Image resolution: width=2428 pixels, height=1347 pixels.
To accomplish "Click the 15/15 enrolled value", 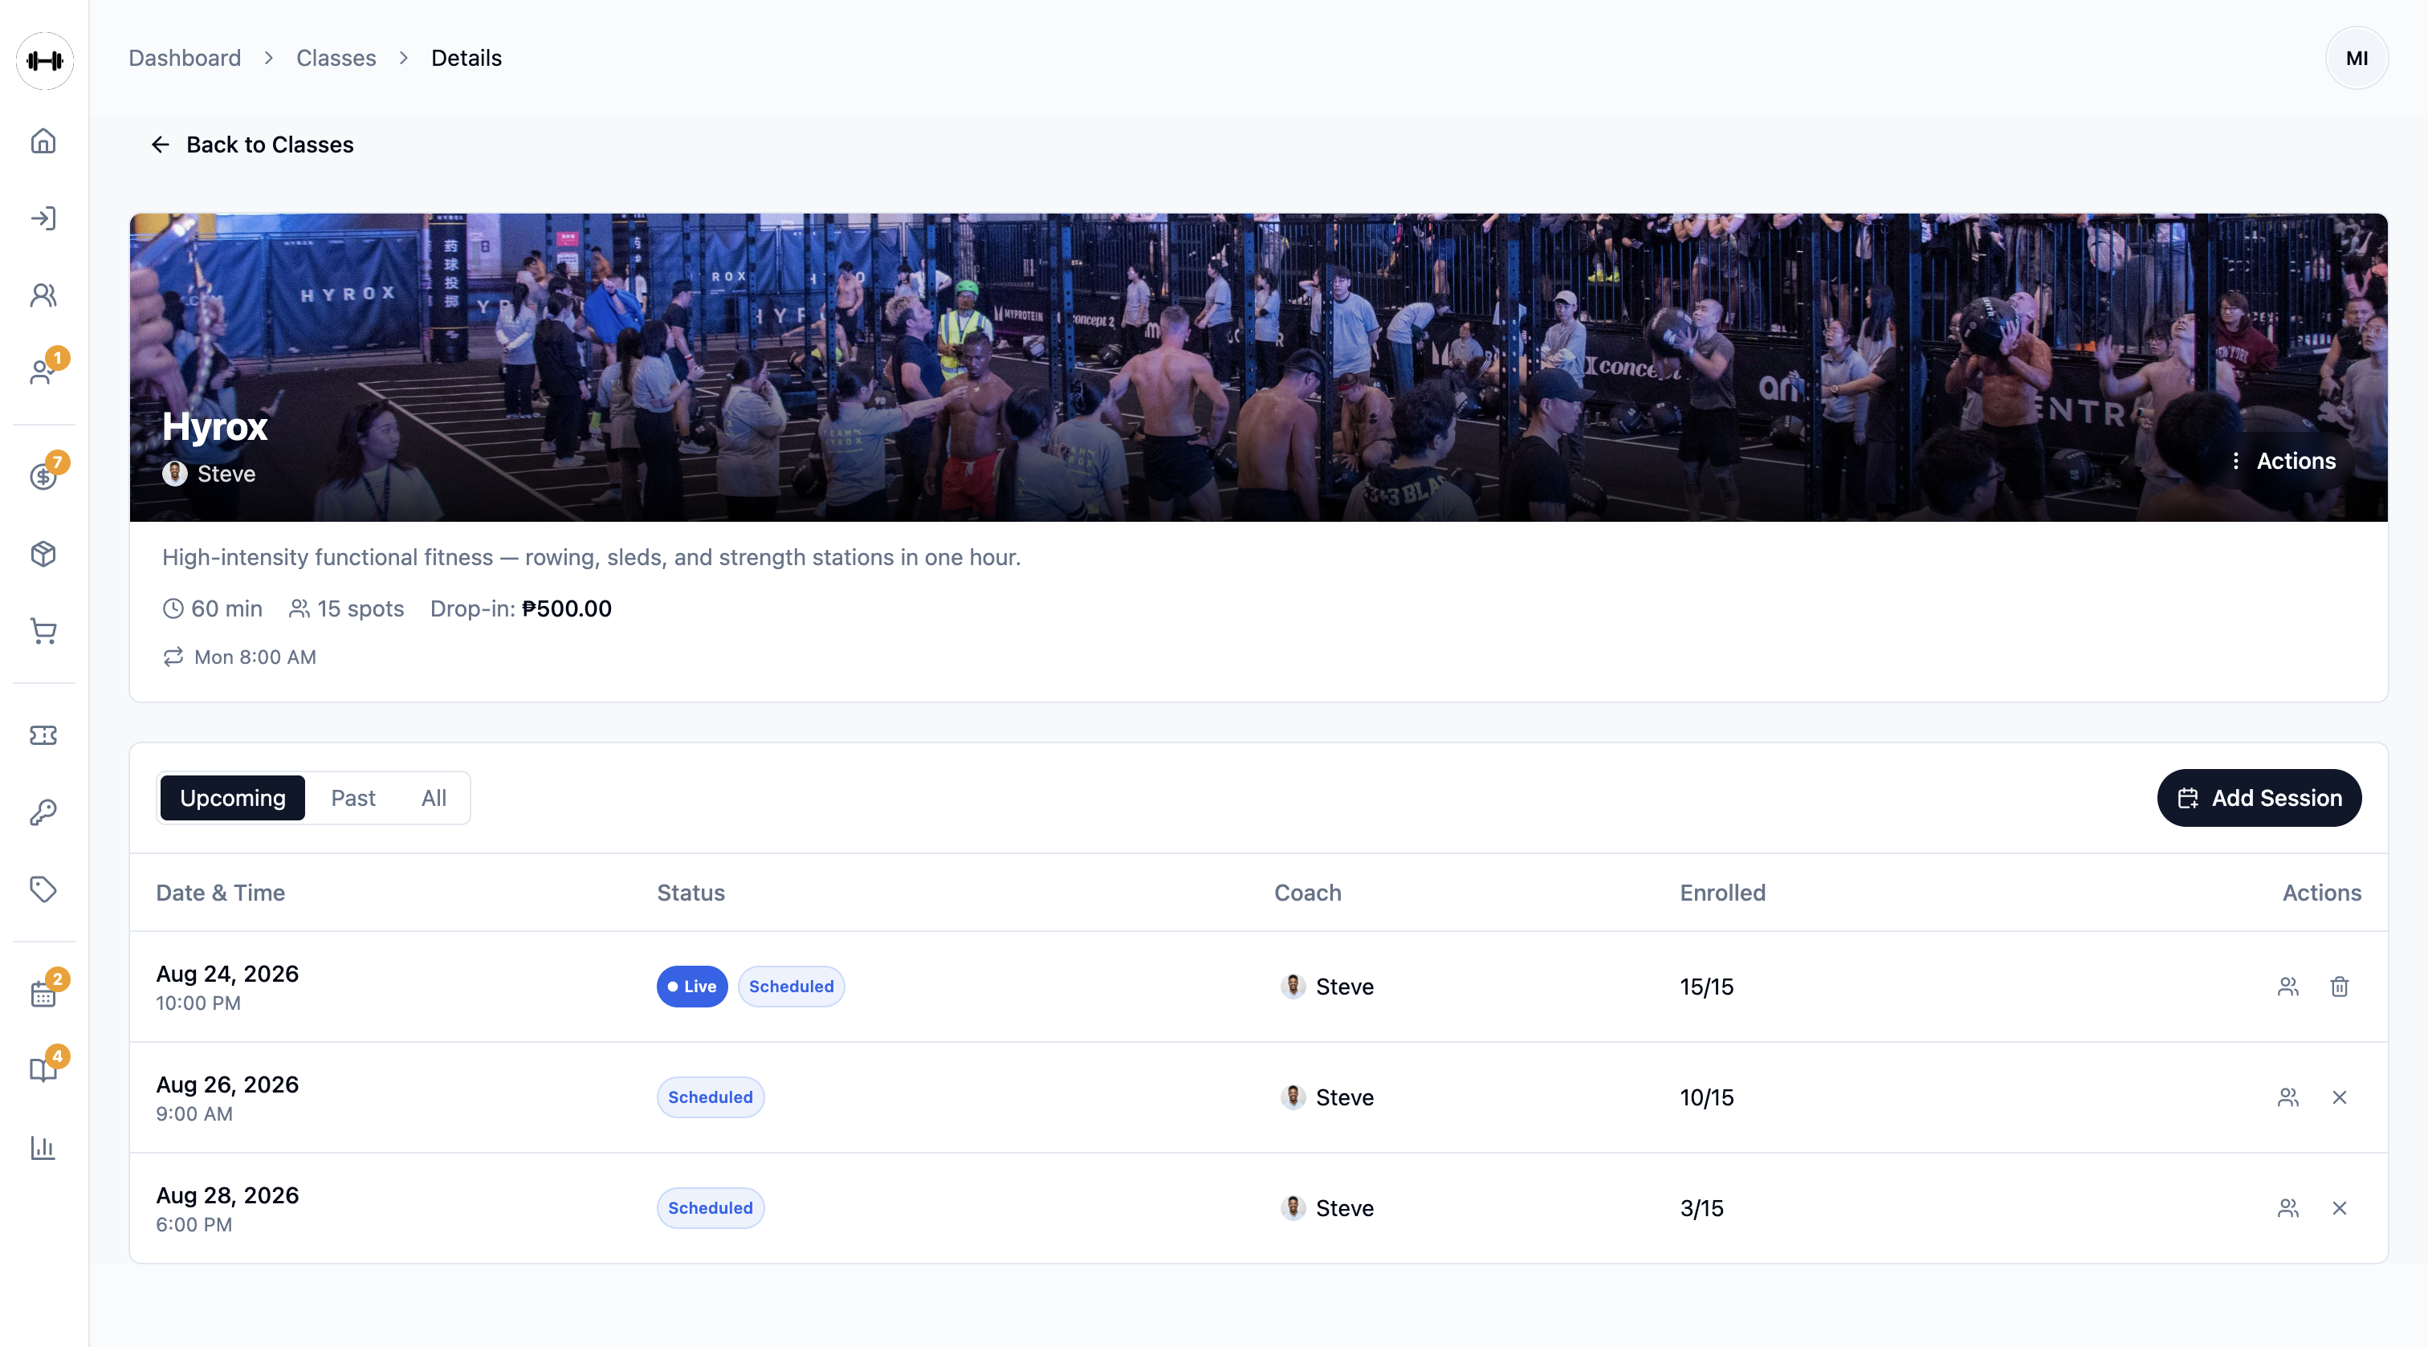I will tap(1706, 987).
